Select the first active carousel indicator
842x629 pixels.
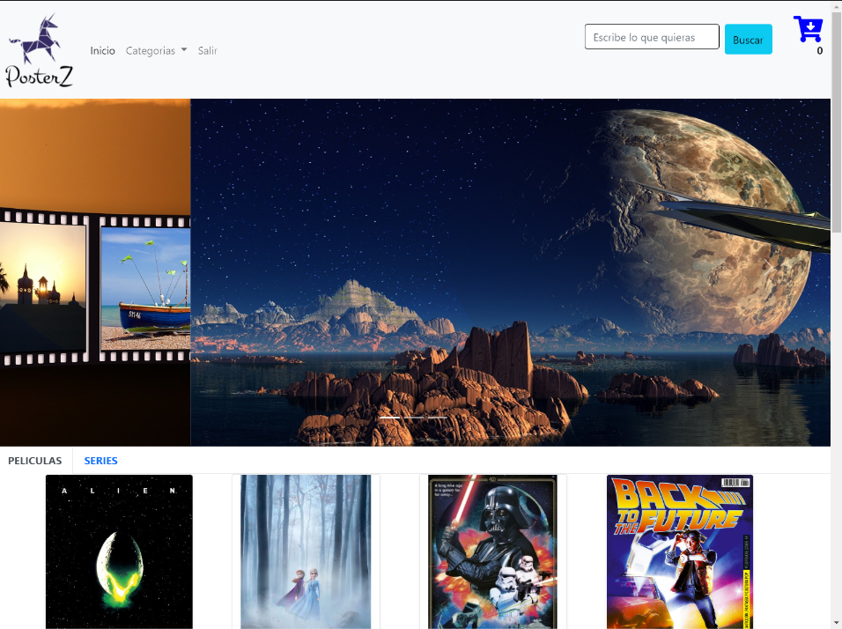(x=389, y=417)
